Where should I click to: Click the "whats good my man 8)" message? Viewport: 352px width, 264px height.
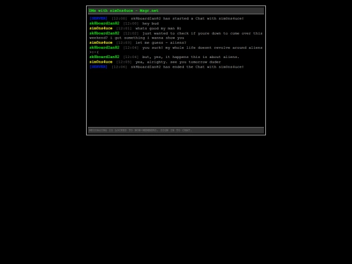pos(158,28)
